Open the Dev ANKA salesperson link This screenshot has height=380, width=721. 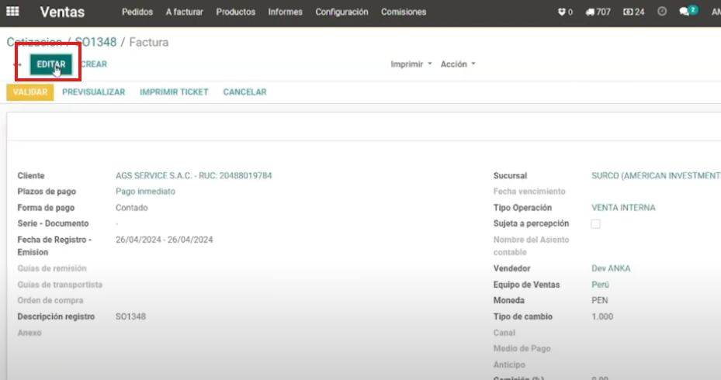pyautogui.click(x=611, y=268)
